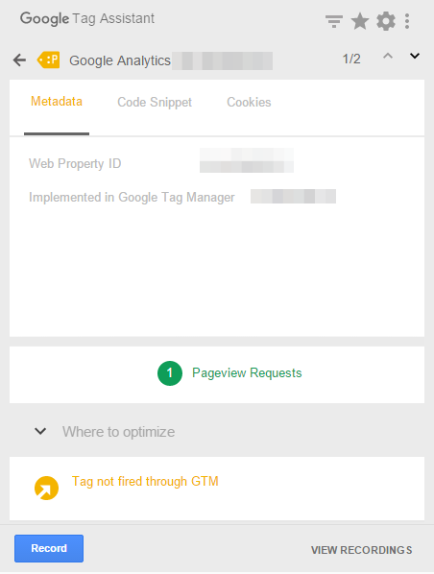Image resolution: width=434 pixels, height=574 pixels.
Task: Go to next tag with down chevron
Action: coord(415,56)
